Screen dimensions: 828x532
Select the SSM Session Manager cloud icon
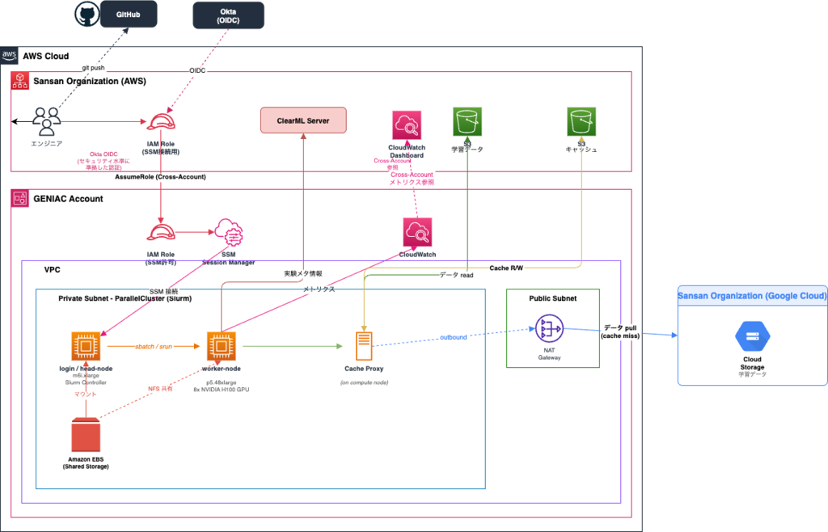tap(229, 232)
